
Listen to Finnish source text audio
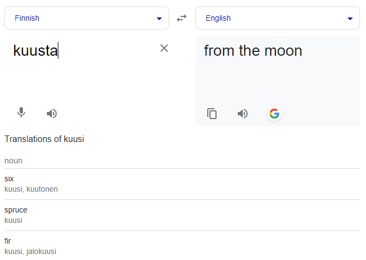coord(52,114)
